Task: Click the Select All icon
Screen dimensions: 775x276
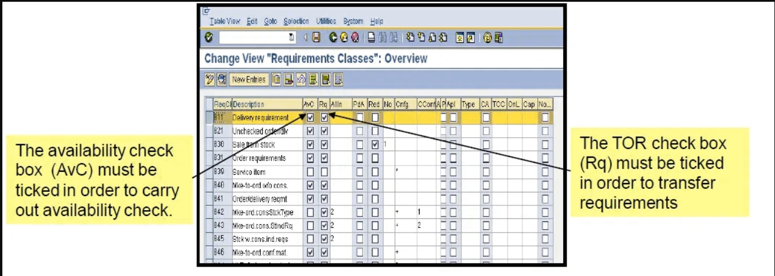Action: [313, 79]
